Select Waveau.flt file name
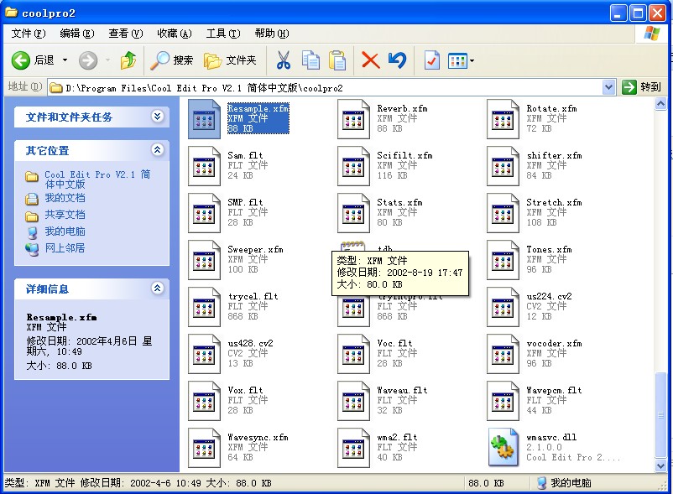Viewport: 673px width, 494px height. [x=402, y=390]
